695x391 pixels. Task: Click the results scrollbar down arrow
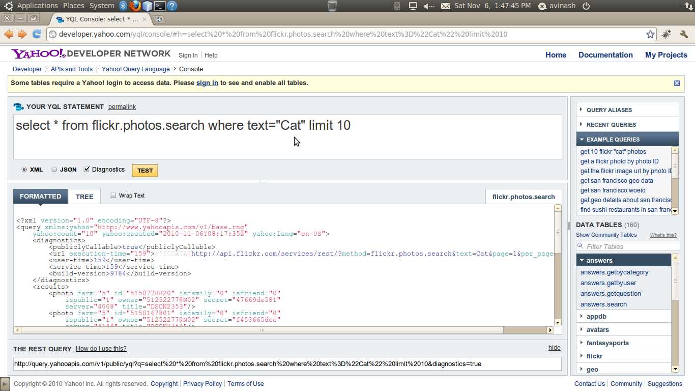[x=558, y=322]
